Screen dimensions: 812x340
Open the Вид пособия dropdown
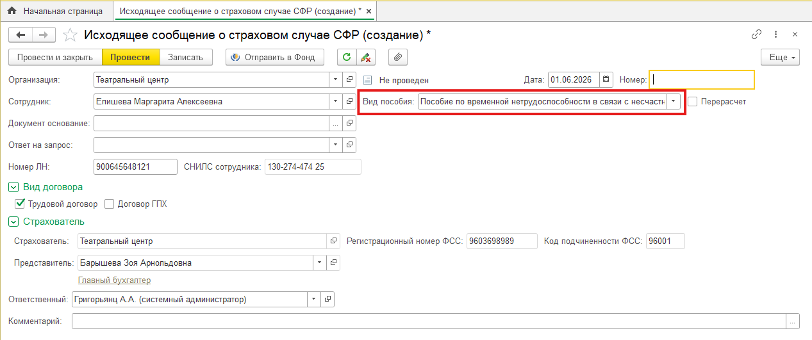coord(674,101)
